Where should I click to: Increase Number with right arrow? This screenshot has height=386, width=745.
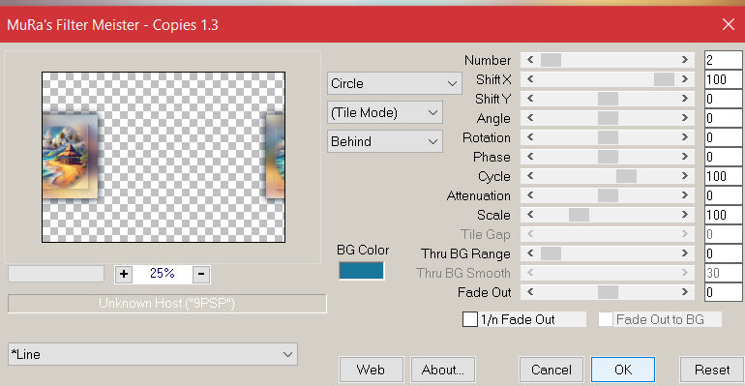tap(685, 60)
